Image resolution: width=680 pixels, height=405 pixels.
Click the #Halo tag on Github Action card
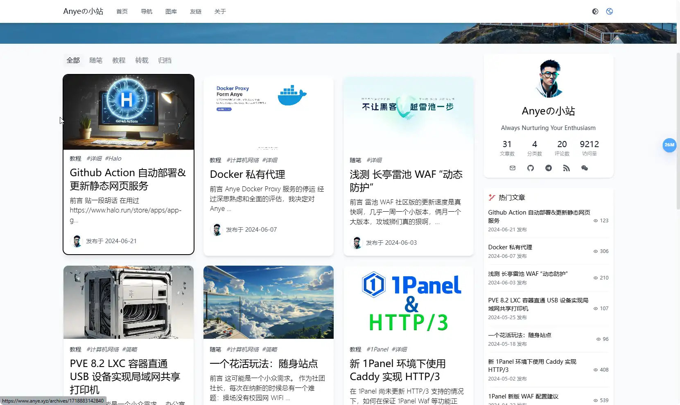tap(113, 159)
